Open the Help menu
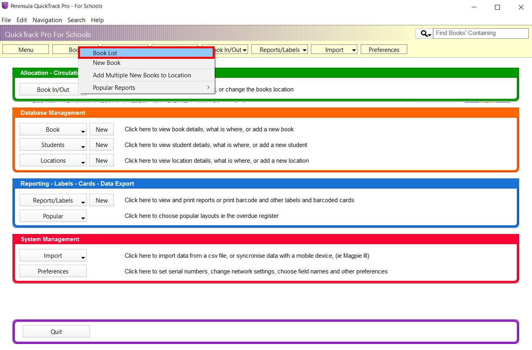The image size is (532, 350). (97, 20)
